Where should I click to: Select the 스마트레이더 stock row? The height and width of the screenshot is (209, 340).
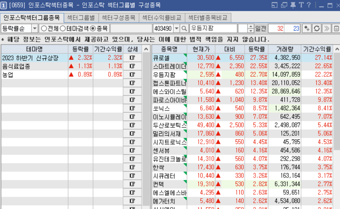(x=242, y=66)
